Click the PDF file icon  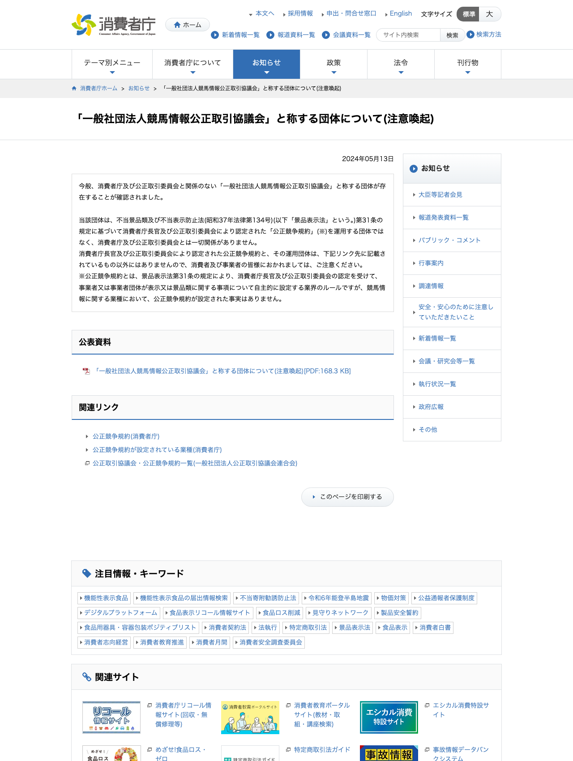[x=86, y=371]
